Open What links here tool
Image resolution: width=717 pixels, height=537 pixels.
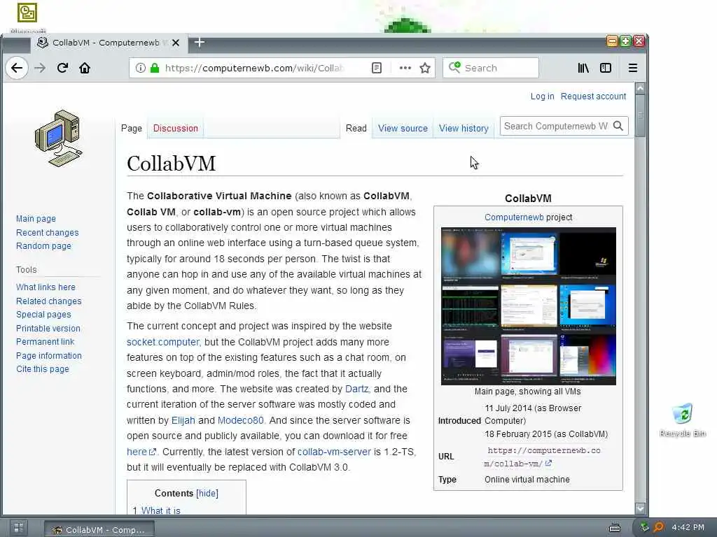(x=46, y=287)
